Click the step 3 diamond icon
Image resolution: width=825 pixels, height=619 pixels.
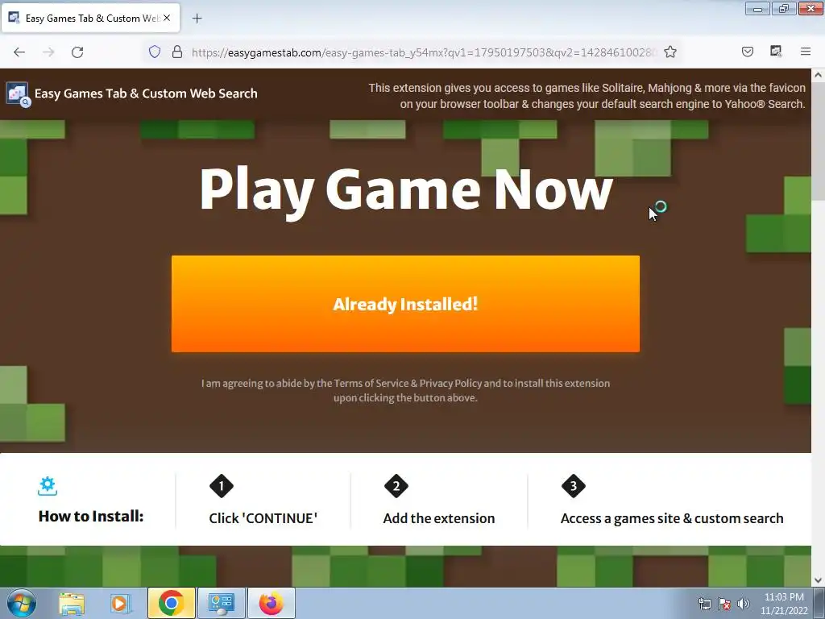574,486
